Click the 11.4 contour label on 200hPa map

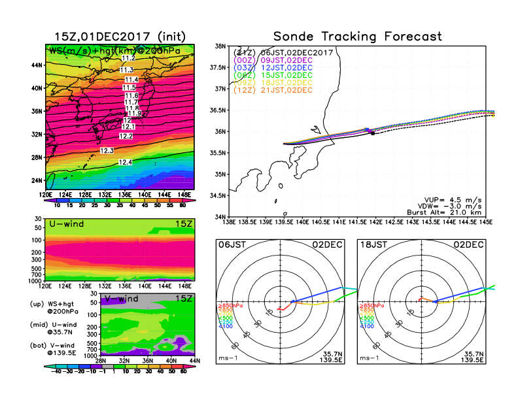[x=131, y=80]
